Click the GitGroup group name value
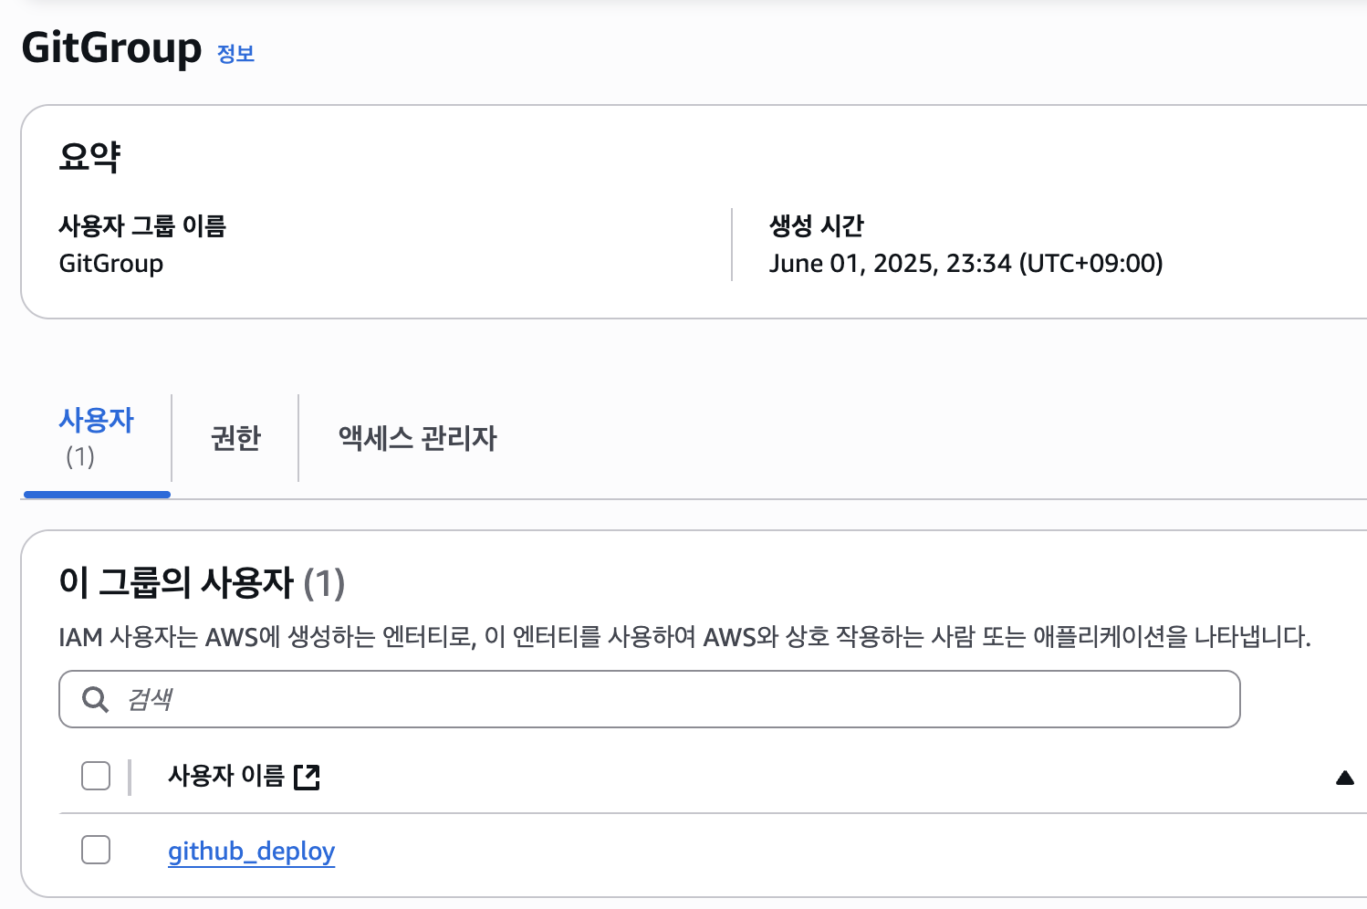Viewport: 1367px width, 909px height. point(111,264)
